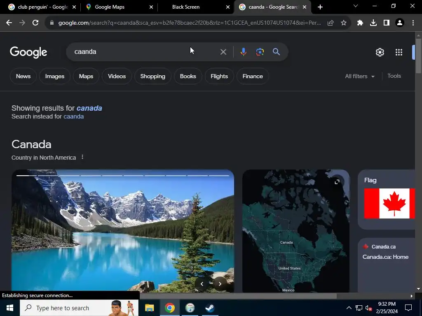Open Chrome three-dot menu
Screen dimensions: 422x316
(413, 23)
